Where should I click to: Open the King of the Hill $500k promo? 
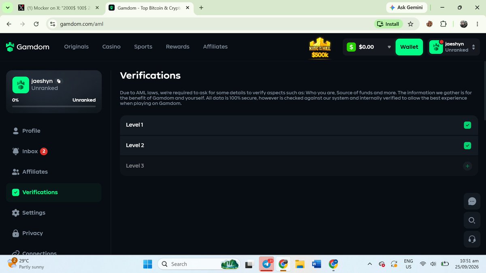320,48
